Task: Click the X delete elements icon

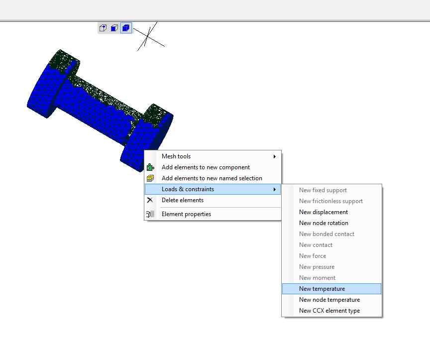Action: coord(150,200)
